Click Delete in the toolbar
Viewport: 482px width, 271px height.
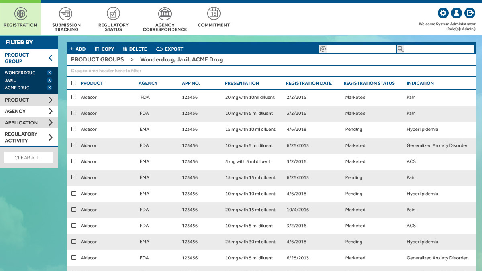(135, 49)
